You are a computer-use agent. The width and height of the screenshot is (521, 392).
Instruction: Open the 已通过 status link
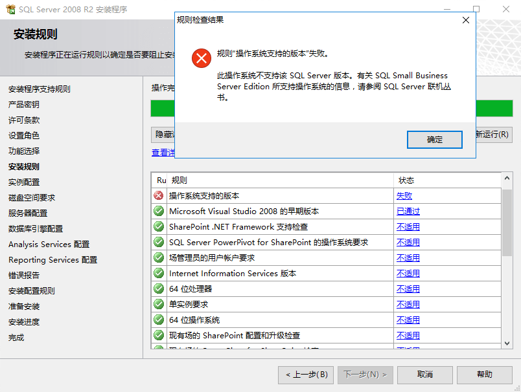coord(408,212)
